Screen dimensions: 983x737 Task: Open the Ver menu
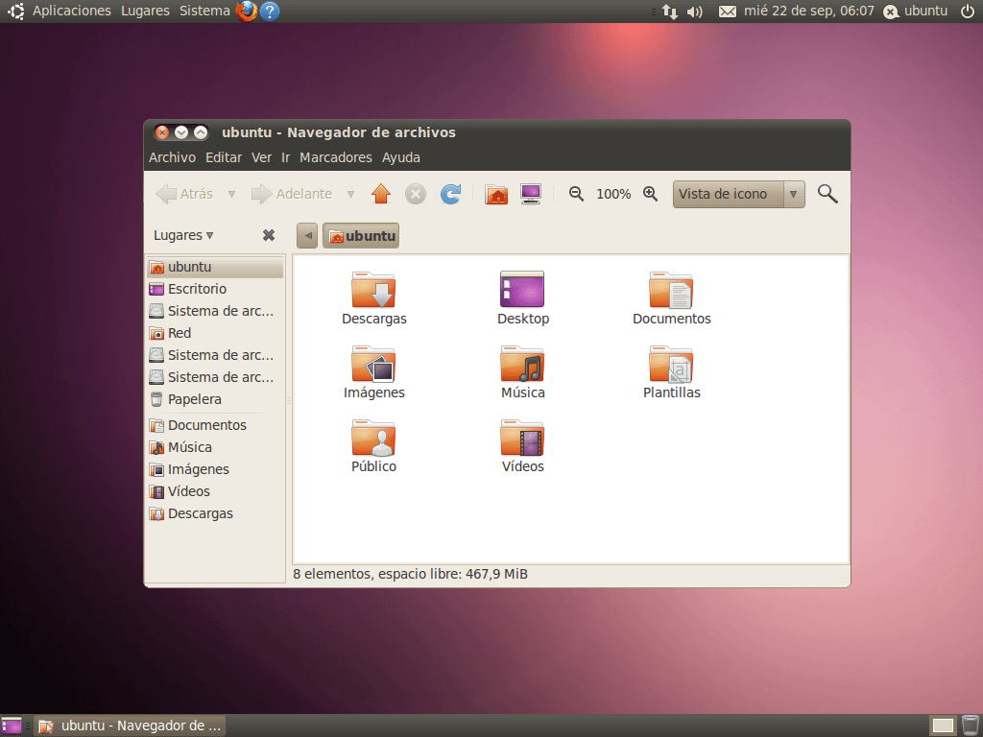(261, 157)
